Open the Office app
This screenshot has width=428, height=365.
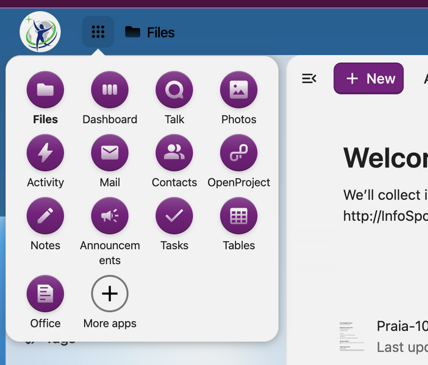tap(45, 294)
